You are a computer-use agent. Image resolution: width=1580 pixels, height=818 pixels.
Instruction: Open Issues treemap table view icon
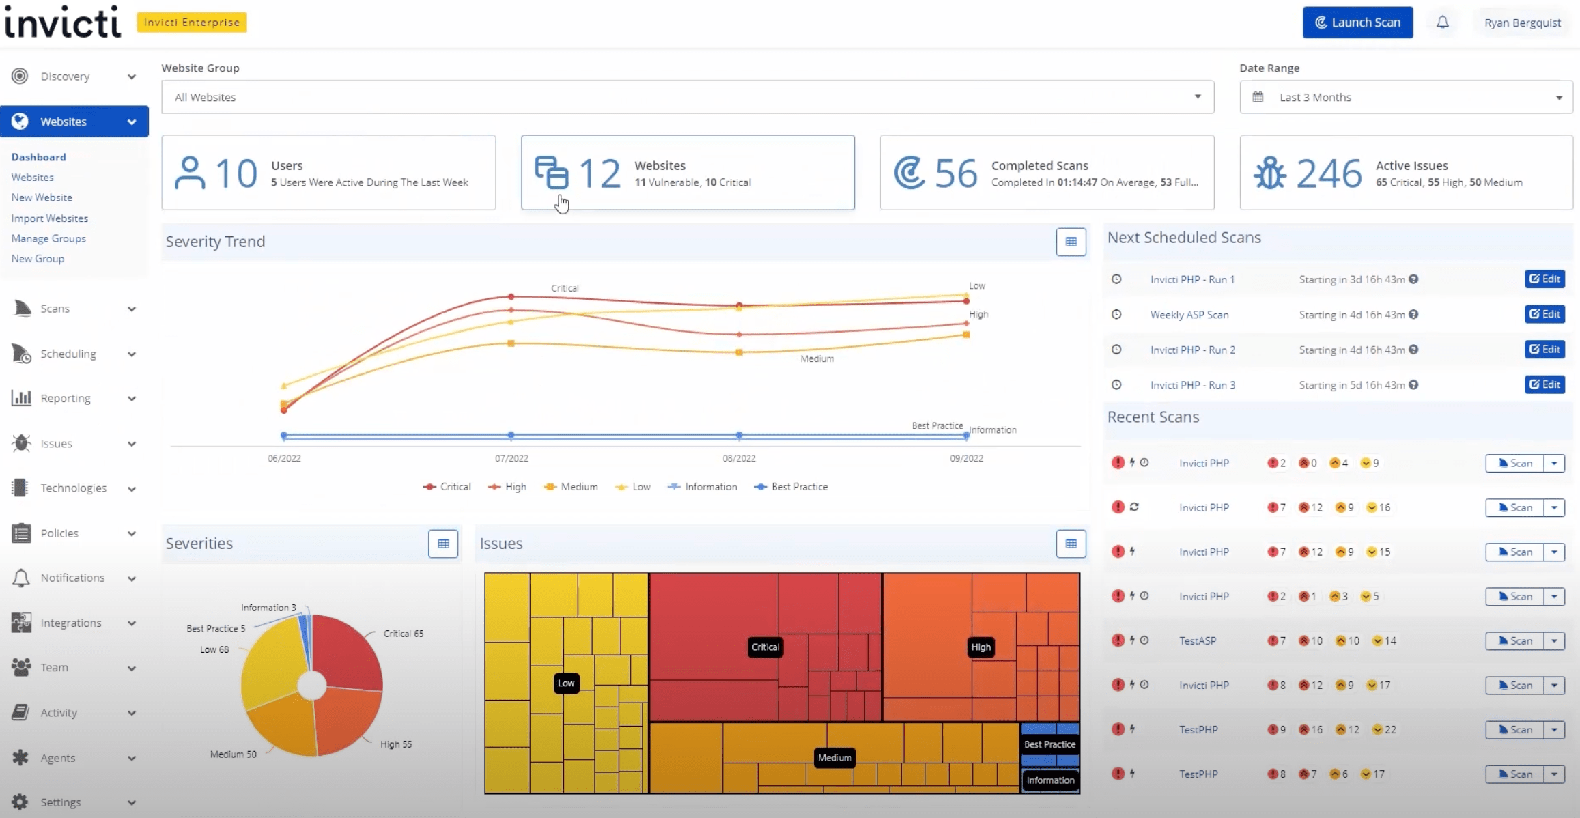point(1071,544)
